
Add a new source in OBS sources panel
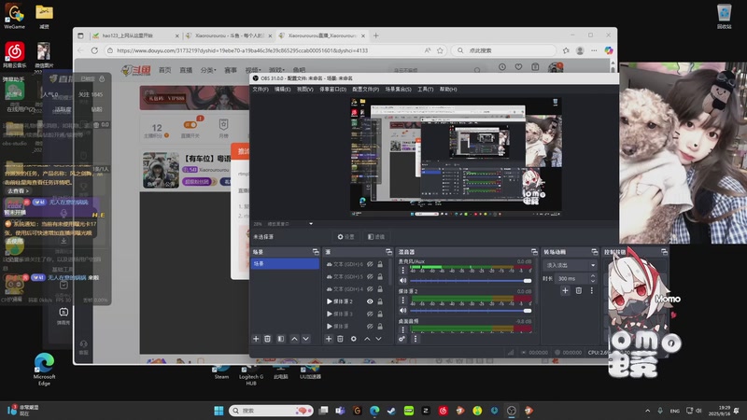point(329,339)
